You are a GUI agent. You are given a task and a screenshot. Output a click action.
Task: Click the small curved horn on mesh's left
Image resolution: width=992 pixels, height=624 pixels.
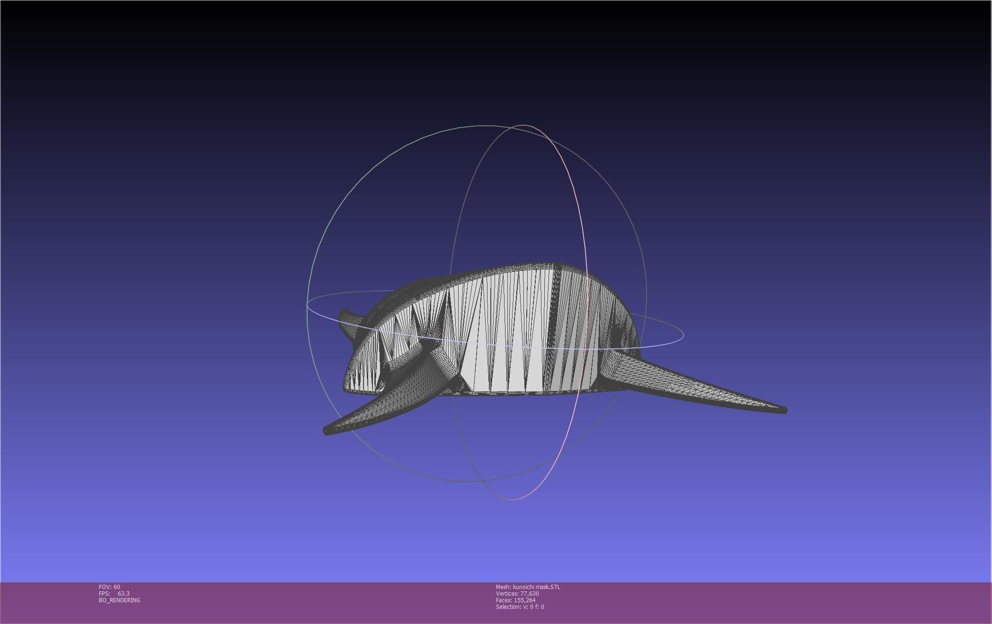(346, 315)
